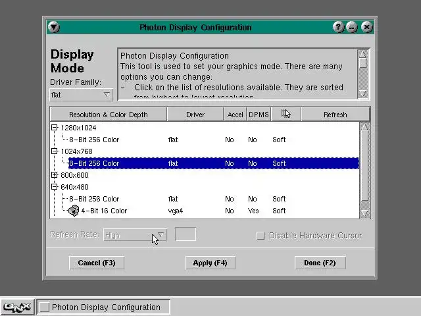421x316 pixels.
Task: Click the DPMS column header
Action: (x=259, y=115)
